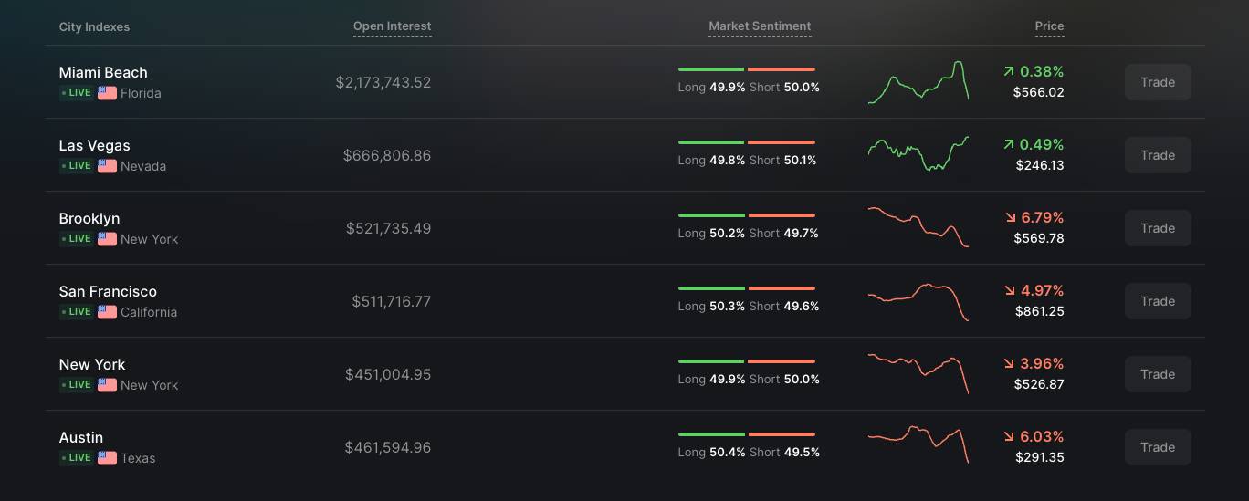Click the $291.35 price value
Image resolution: width=1249 pixels, height=501 pixels.
(1040, 457)
